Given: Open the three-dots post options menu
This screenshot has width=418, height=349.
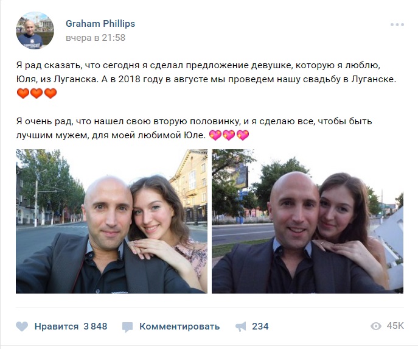Looking at the screenshot, I should tap(397, 24).
